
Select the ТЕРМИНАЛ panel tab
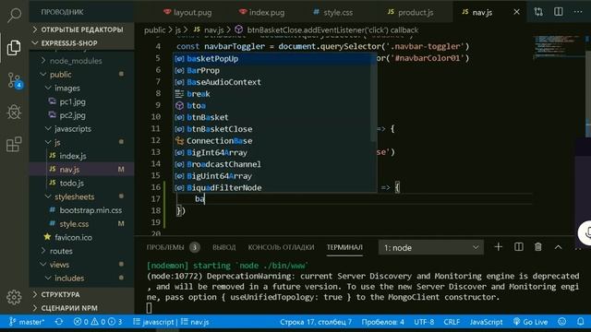[344, 247]
